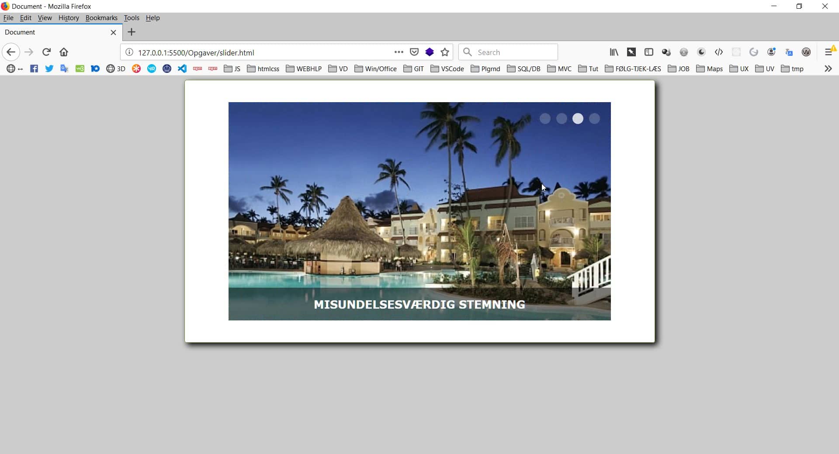Open the GIT bookmarks folder
This screenshot has width=839, height=454.
click(413, 69)
